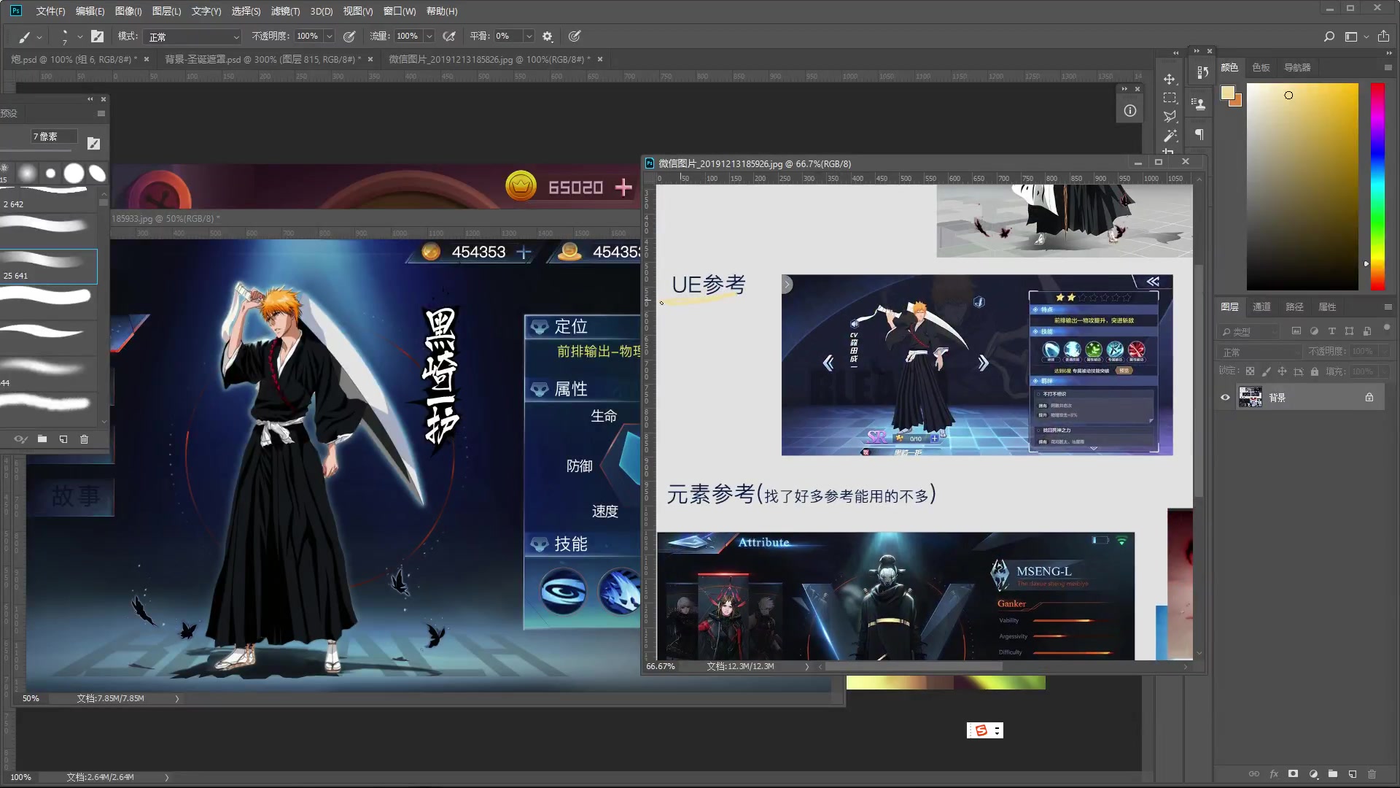Viewport: 1400px width, 788px height.
Task: Create new brush group folder icon
Action: [42, 439]
